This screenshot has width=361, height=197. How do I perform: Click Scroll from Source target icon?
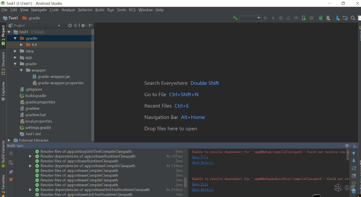(70, 25)
